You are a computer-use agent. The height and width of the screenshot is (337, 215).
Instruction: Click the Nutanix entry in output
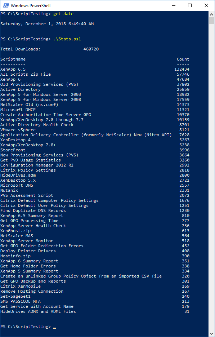(9, 190)
